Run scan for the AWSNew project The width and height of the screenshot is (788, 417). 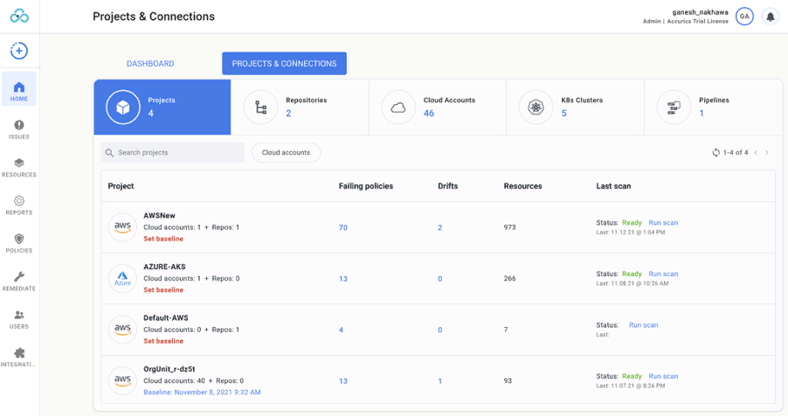(x=663, y=223)
